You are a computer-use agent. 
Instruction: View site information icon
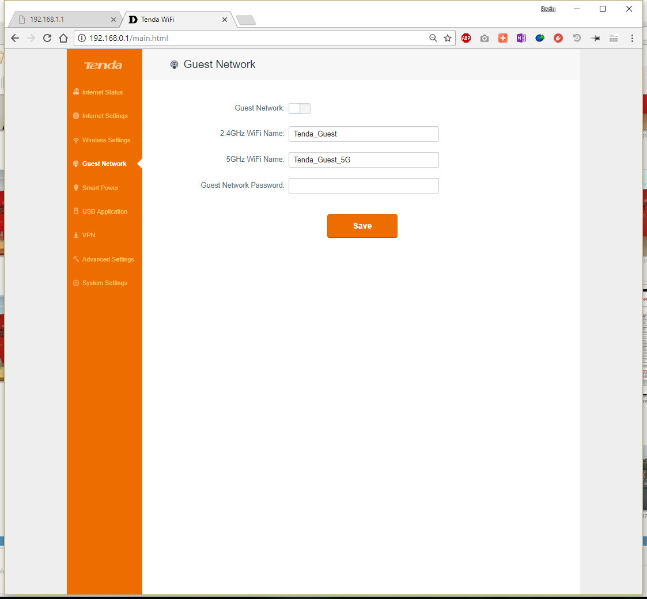pos(82,38)
